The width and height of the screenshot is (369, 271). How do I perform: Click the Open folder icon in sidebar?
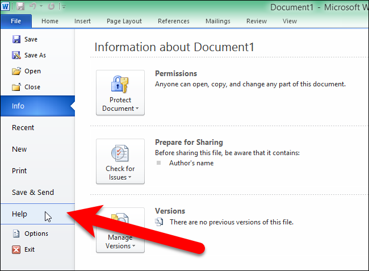coord(16,71)
